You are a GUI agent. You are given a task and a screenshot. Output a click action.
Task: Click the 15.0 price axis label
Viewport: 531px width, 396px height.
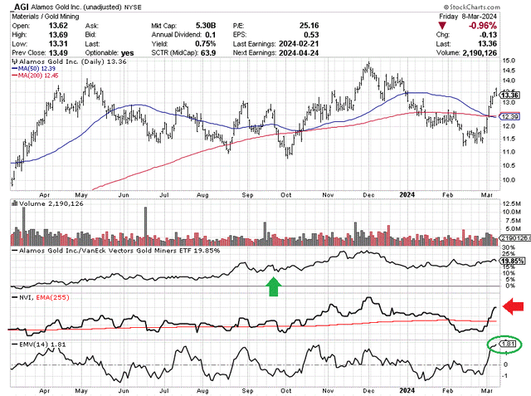(509, 61)
